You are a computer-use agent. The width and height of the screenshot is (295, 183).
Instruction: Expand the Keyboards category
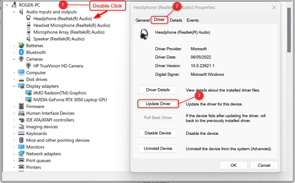coord(14,134)
